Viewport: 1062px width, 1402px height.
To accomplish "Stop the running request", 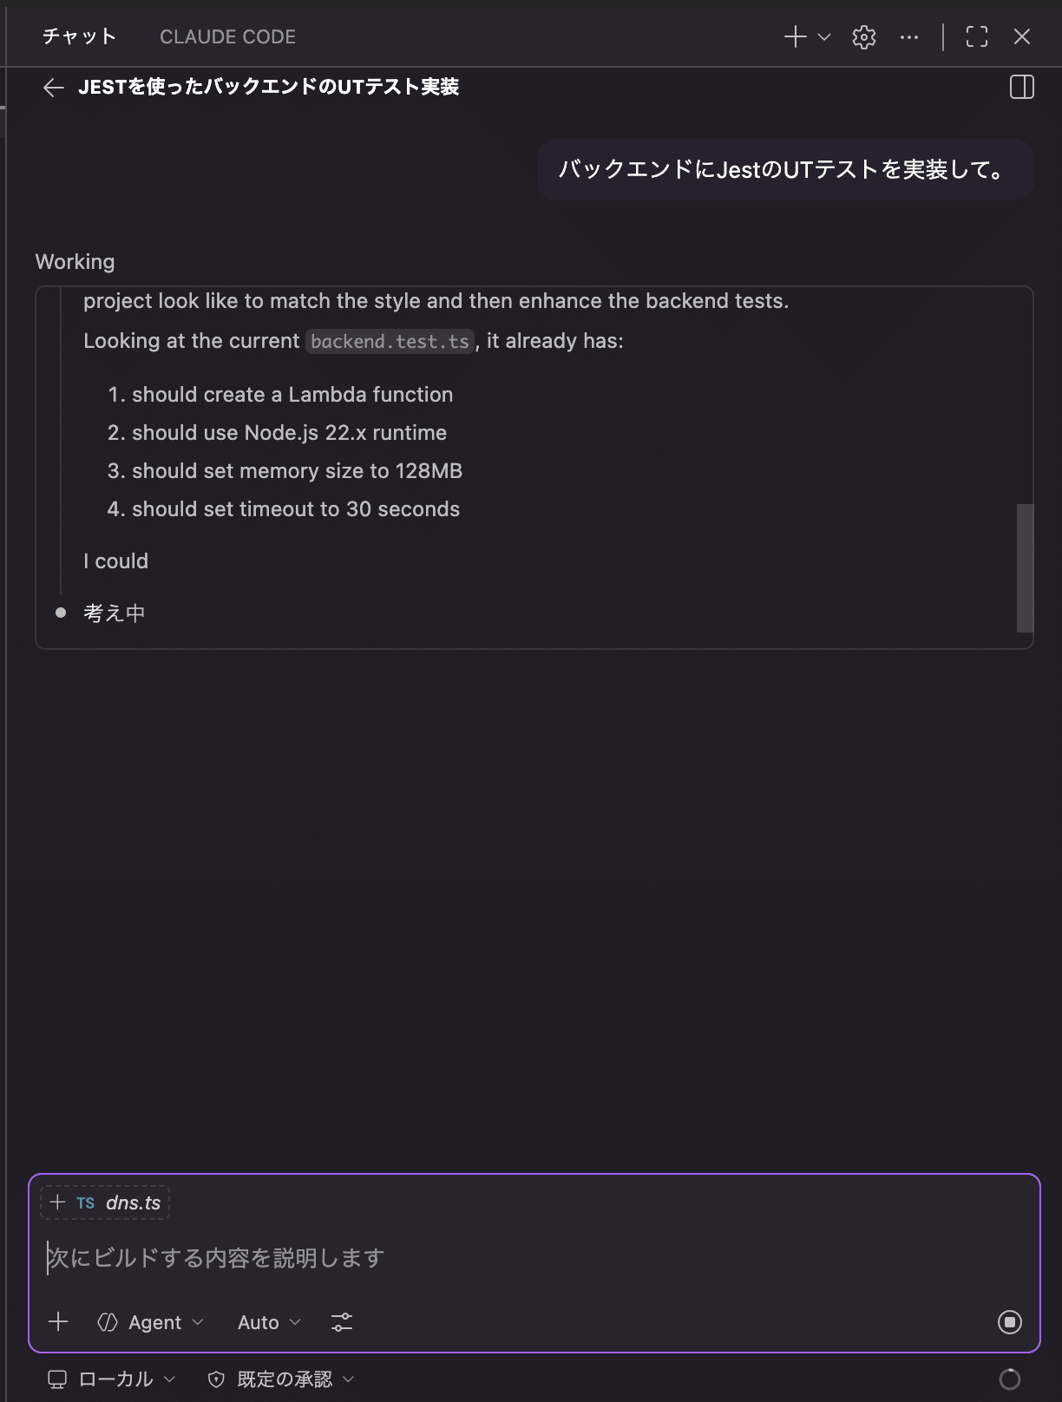I will (x=1010, y=1322).
